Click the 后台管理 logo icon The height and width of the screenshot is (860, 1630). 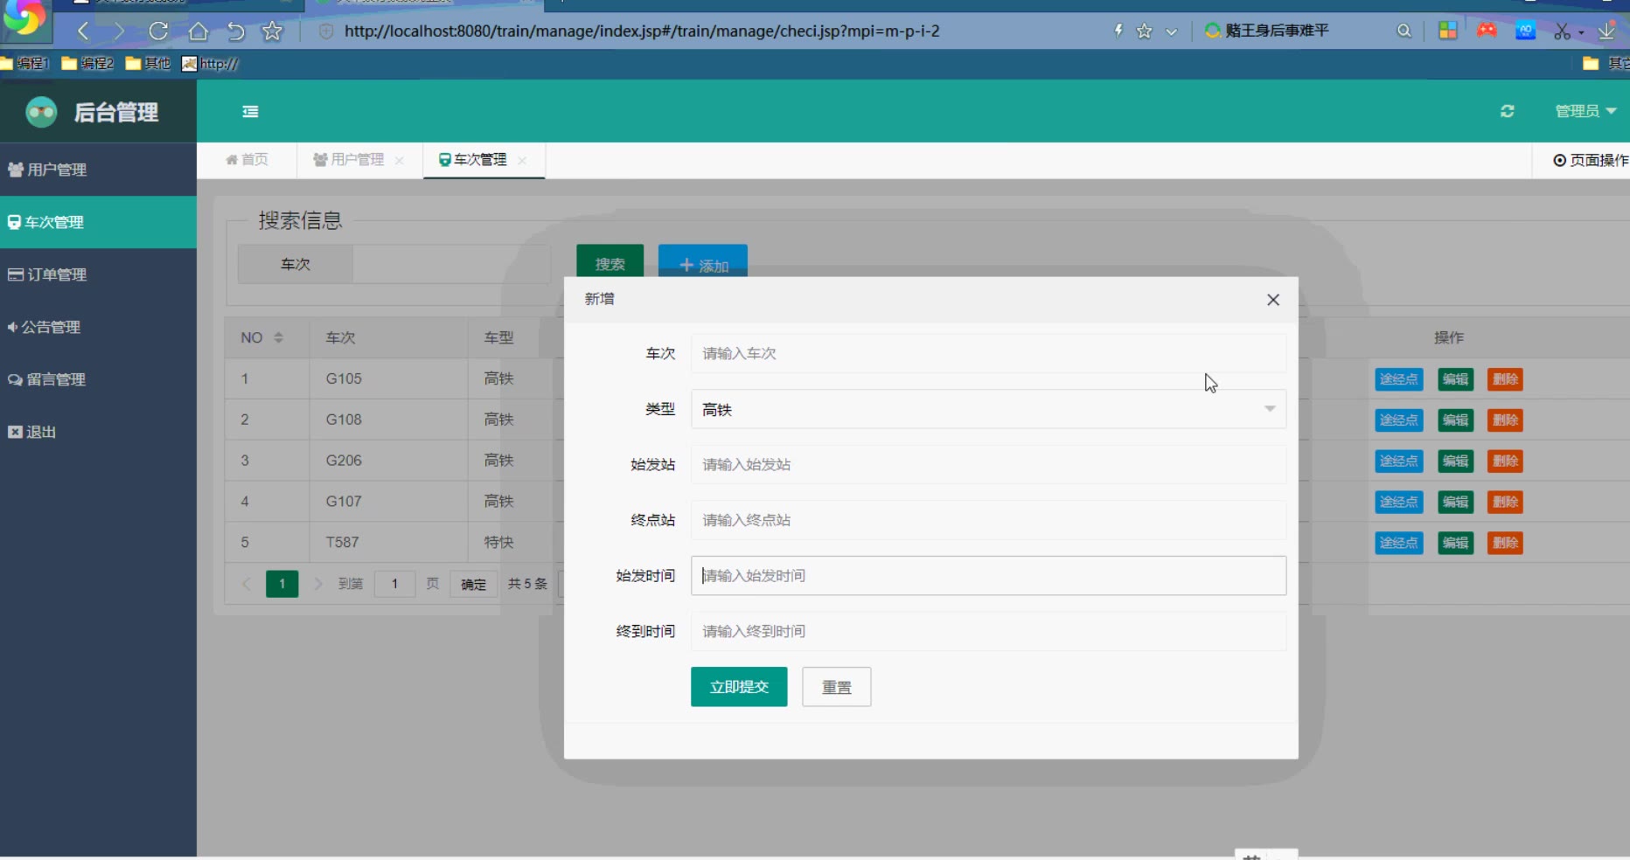click(41, 112)
